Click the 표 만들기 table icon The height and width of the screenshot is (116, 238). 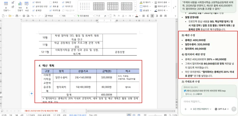click(x=6, y=4)
